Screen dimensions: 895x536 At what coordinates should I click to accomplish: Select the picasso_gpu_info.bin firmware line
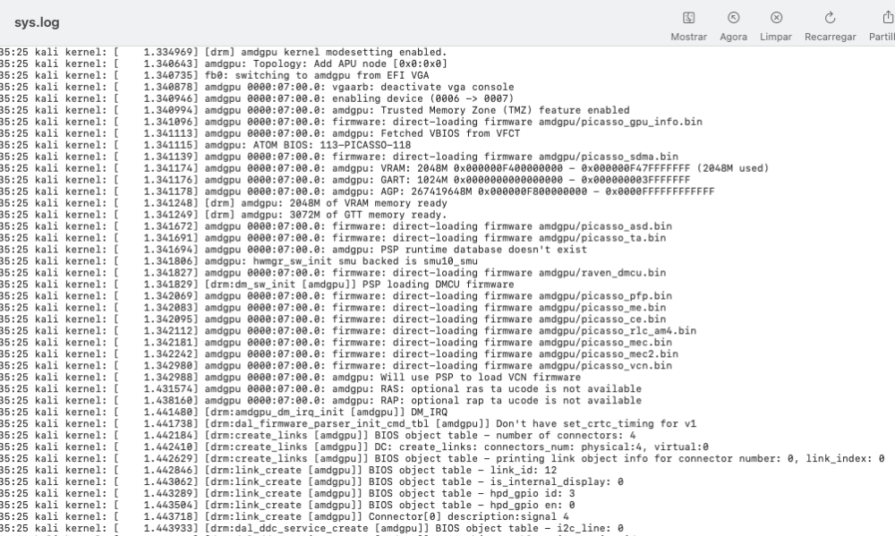[x=351, y=122]
